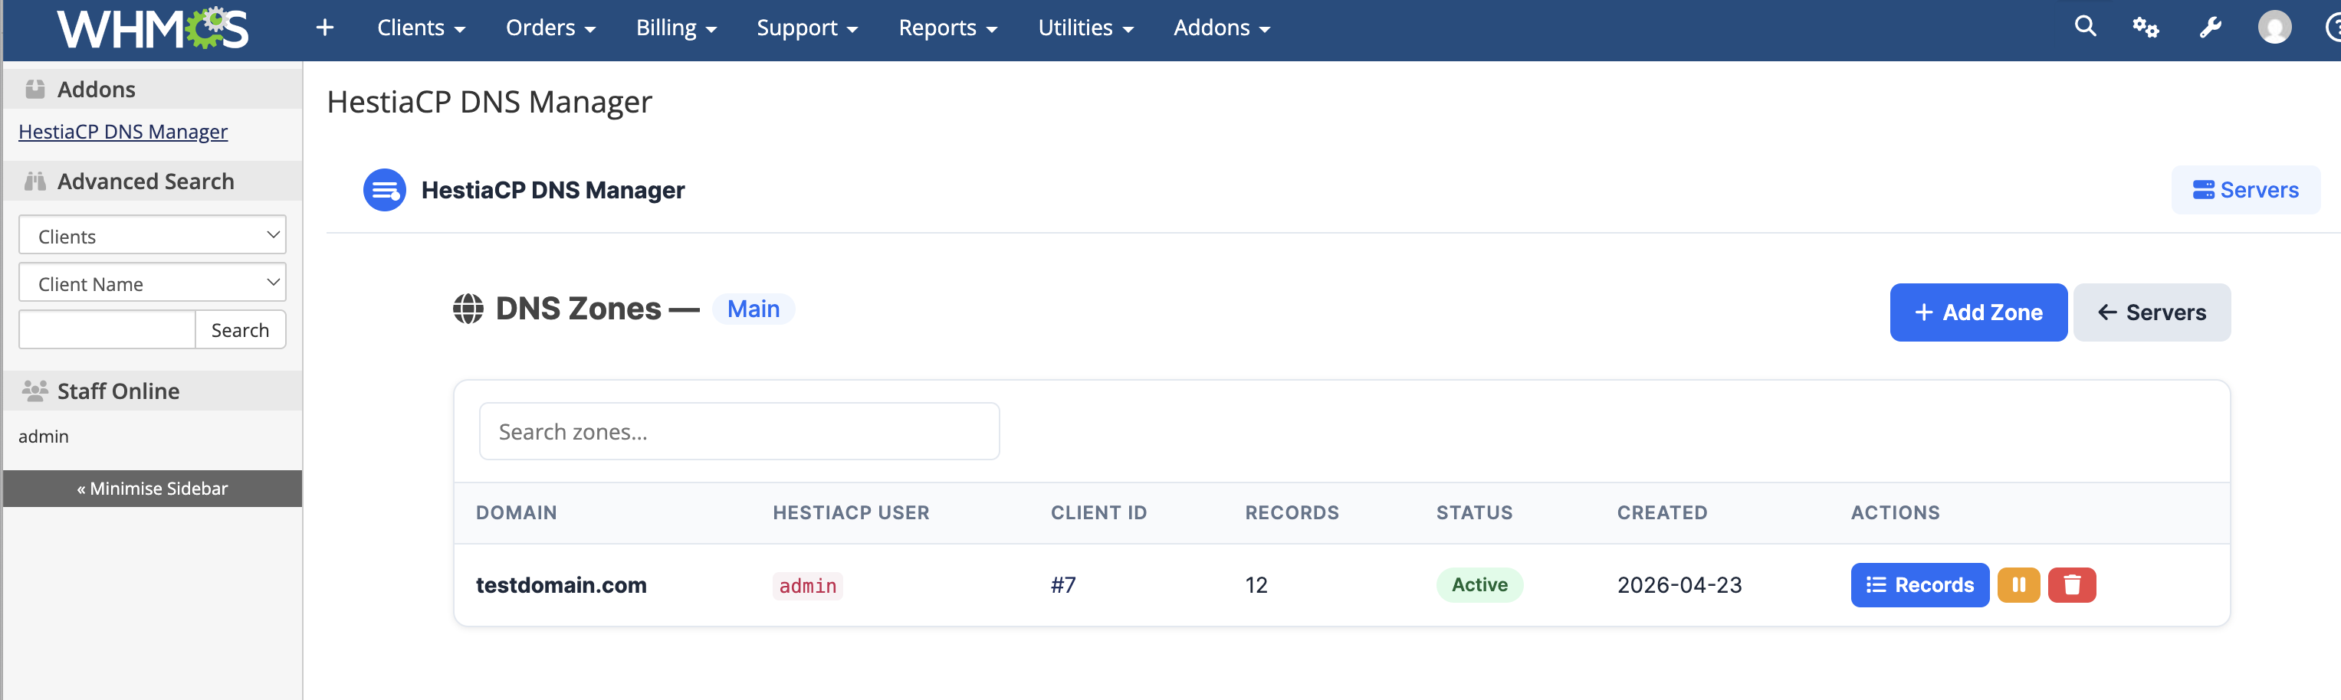Open the automation gears settings icon

[x=2146, y=28]
